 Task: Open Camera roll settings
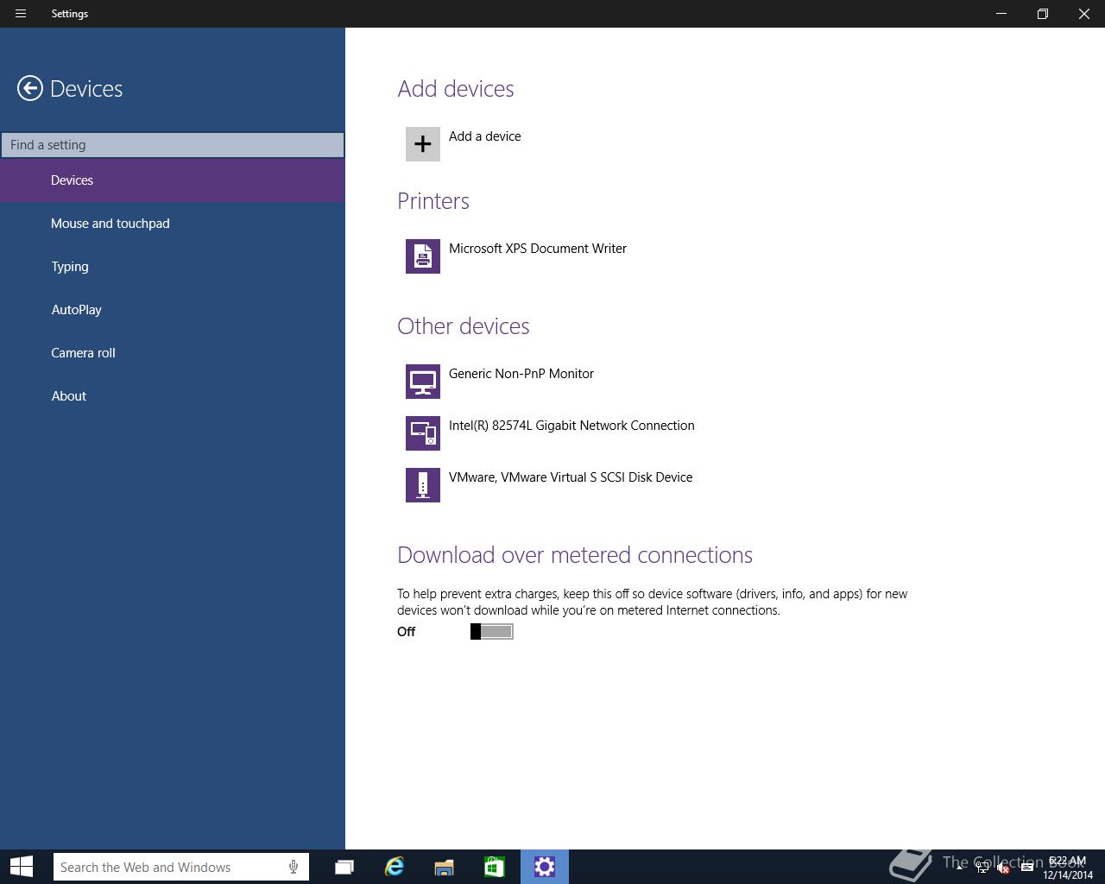[x=173, y=353]
